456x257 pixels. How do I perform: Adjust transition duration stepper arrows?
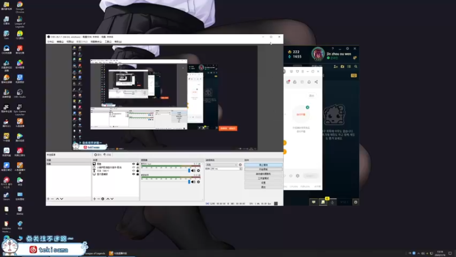click(x=241, y=168)
